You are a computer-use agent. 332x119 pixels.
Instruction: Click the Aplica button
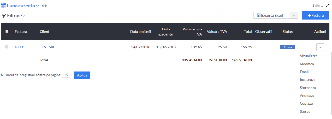tap(82, 75)
